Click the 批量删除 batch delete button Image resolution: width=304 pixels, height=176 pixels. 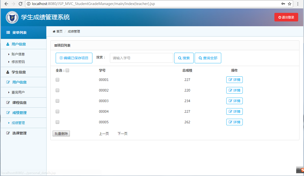tap(61, 134)
